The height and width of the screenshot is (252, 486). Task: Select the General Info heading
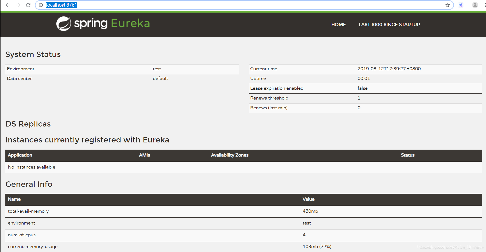click(x=29, y=184)
